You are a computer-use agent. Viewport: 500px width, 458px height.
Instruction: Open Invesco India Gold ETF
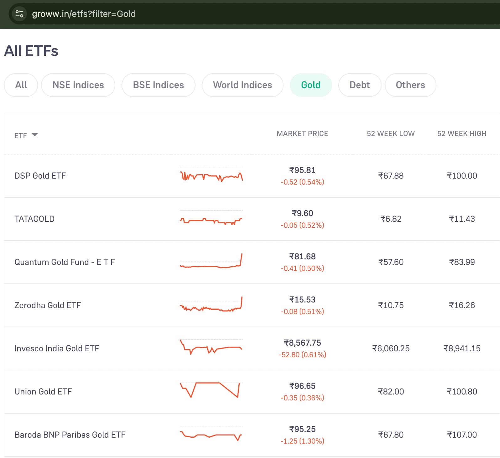[57, 349]
